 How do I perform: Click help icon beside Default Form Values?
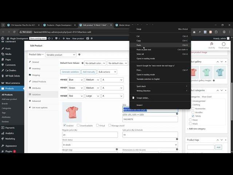[83, 63]
